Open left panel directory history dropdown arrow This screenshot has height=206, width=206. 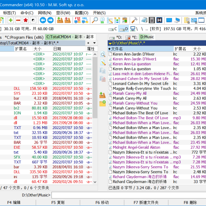click(x=94, y=43)
